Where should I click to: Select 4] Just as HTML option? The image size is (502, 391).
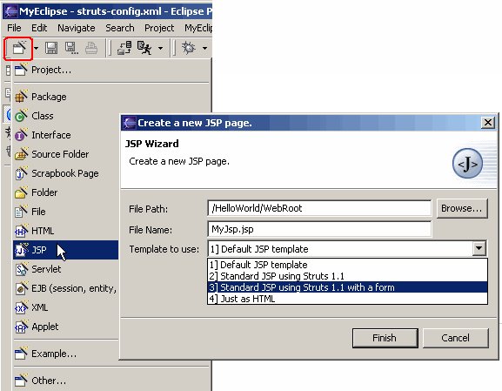click(x=347, y=299)
